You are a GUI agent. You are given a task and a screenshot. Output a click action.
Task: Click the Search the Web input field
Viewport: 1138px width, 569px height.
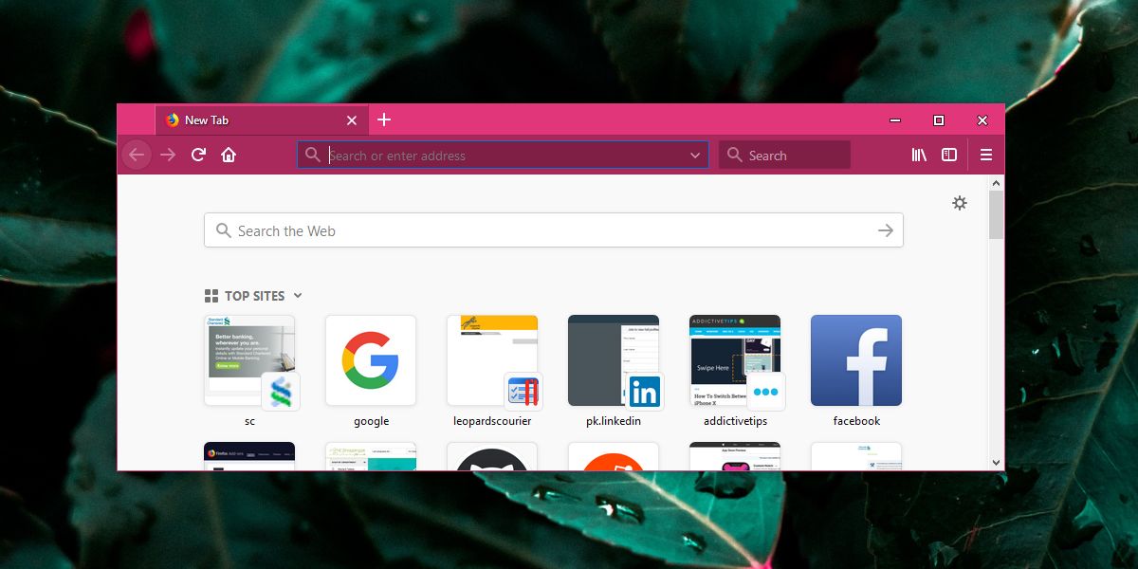point(474,229)
